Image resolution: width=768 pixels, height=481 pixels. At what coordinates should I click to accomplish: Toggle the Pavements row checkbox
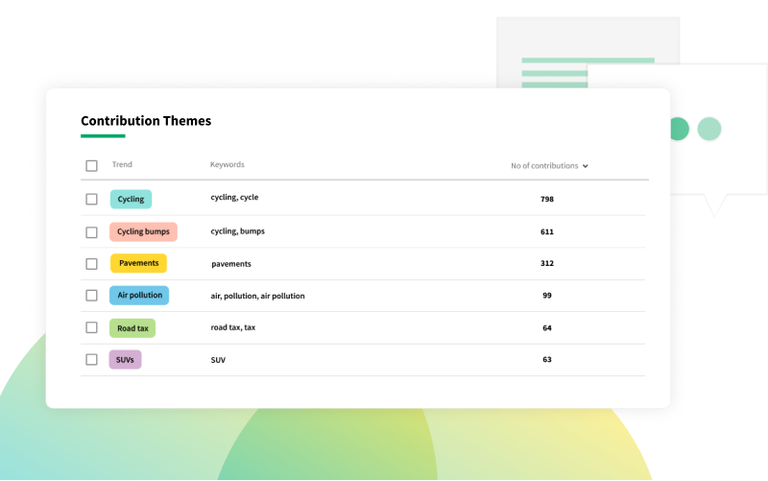coord(91,264)
